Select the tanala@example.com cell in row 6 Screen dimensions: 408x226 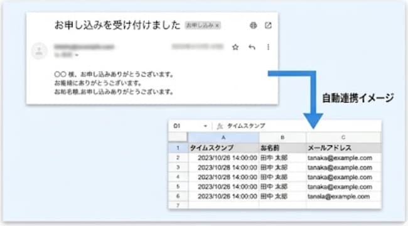coord(344,196)
